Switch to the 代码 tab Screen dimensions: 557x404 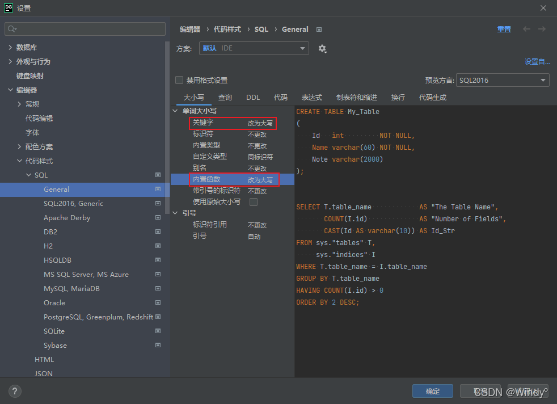[281, 98]
